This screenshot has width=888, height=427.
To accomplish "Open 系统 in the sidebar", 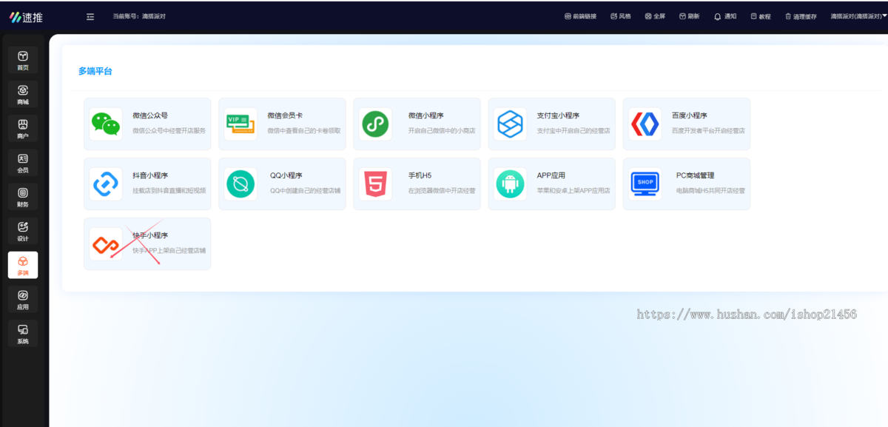I will pos(23,333).
